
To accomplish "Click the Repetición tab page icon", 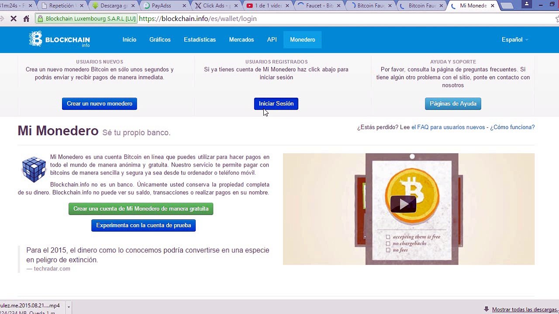I will tap(44, 6).
